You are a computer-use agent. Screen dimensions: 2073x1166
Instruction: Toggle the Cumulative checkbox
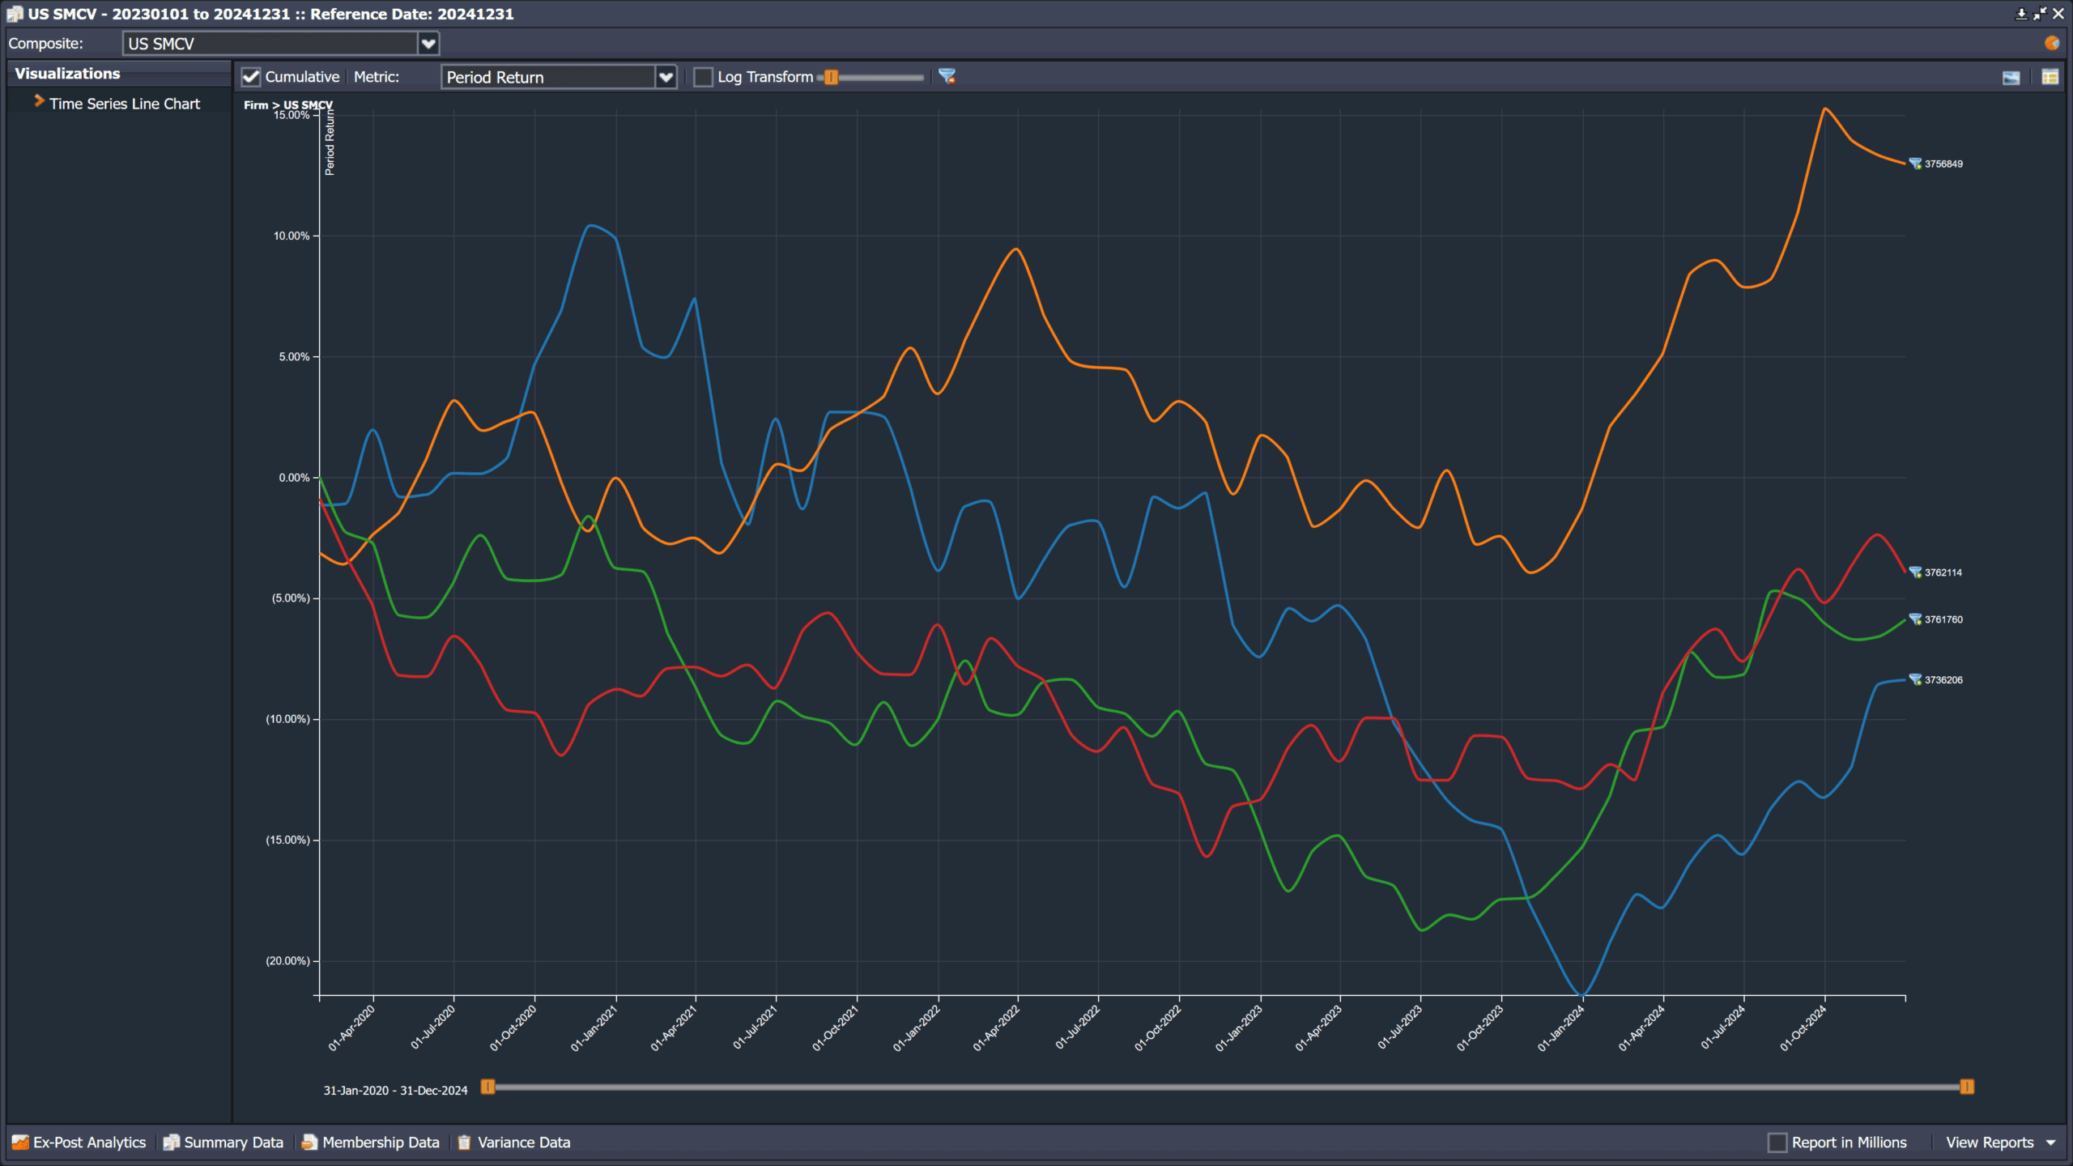coord(251,77)
